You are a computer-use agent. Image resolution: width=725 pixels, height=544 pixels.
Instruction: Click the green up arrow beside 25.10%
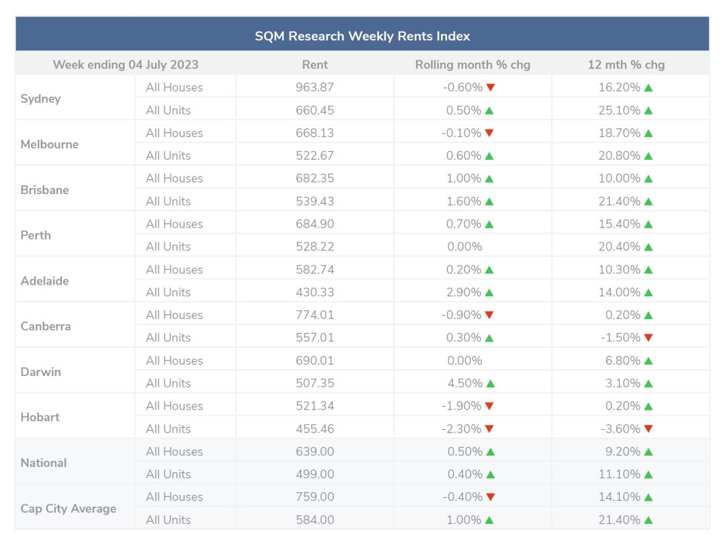click(x=648, y=111)
